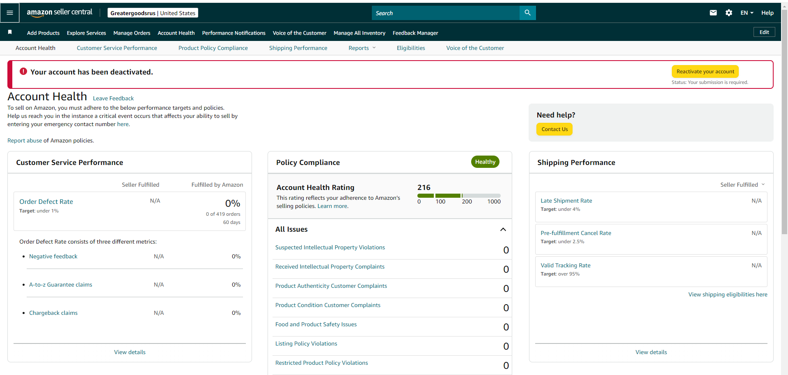The height and width of the screenshot is (375, 788).
Task: Expand the Reports dropdown menu
Action: [362, 48]
